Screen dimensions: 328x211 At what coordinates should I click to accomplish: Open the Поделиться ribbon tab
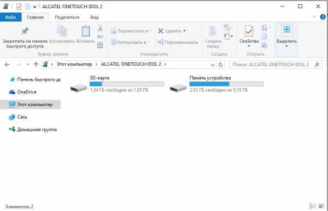[67, 17]
